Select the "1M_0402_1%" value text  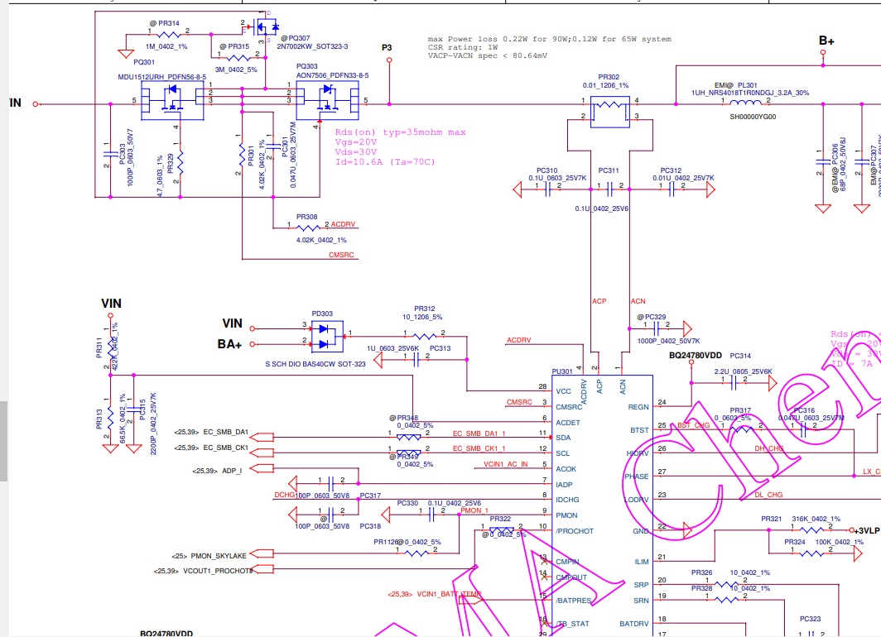[167, 47]
